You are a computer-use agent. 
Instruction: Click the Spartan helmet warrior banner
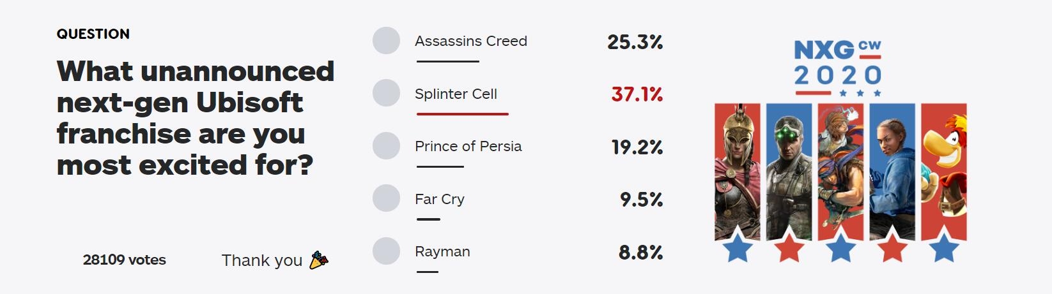[738, 172]
